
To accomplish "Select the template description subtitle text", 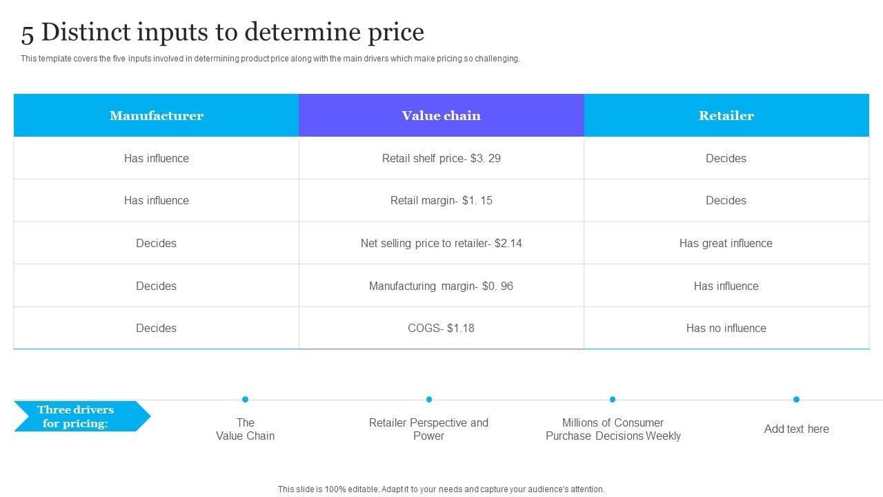I will click(270, 59).
